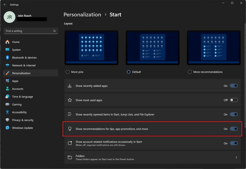Maximize the Settings window
The width and height of the screenshot is (246, 169).
click(x=232, y=3)
